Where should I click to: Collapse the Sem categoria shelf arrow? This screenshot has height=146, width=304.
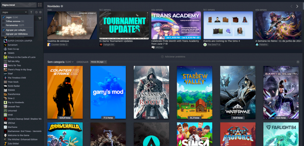pyautogui.click(x=298, y=62)
